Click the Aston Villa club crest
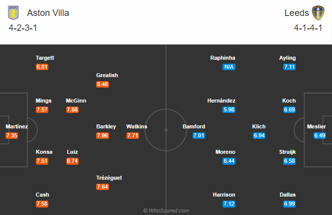Screen dimensions: 332x215 point(15,12)
